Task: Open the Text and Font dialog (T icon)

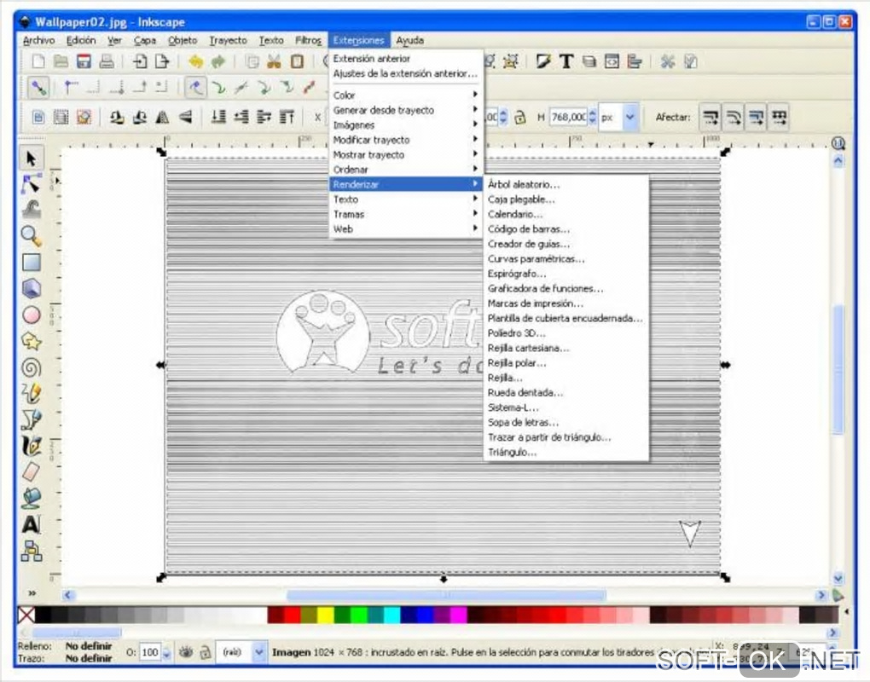Action: point(566,61)
